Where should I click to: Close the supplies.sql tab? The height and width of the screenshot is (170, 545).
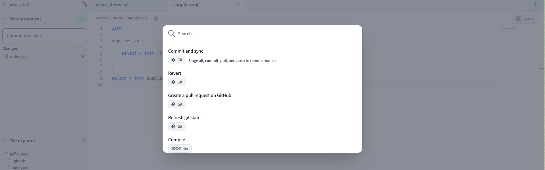(x=237, y=5)
